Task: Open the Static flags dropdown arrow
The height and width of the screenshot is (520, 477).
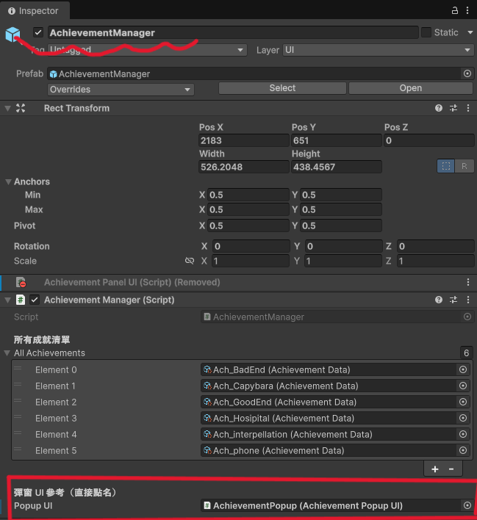Action: tap(470, 32)
